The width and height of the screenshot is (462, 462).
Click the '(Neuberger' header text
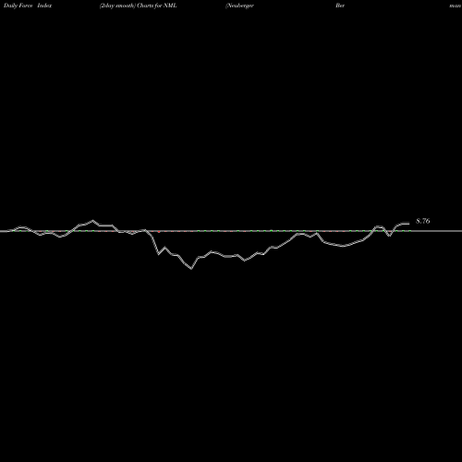(239, 6)
